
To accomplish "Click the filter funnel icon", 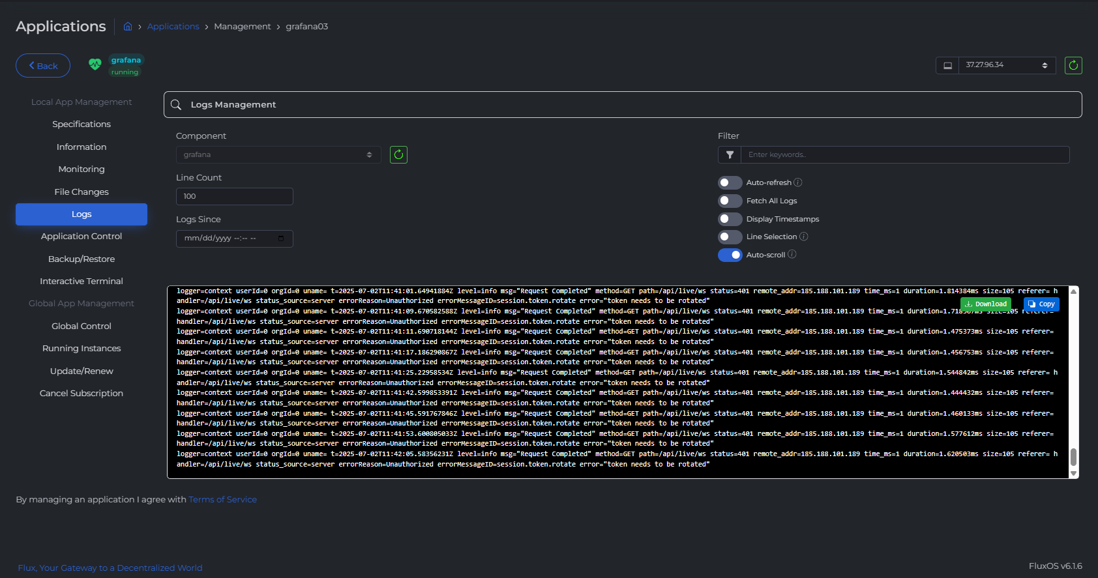I will (730, 155).
